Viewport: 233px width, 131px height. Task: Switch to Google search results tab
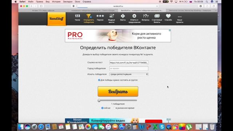[93, 11]
